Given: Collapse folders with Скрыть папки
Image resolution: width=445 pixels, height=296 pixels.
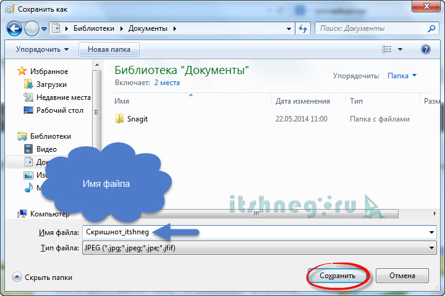Looking at the screenshot, I should 42,277.
